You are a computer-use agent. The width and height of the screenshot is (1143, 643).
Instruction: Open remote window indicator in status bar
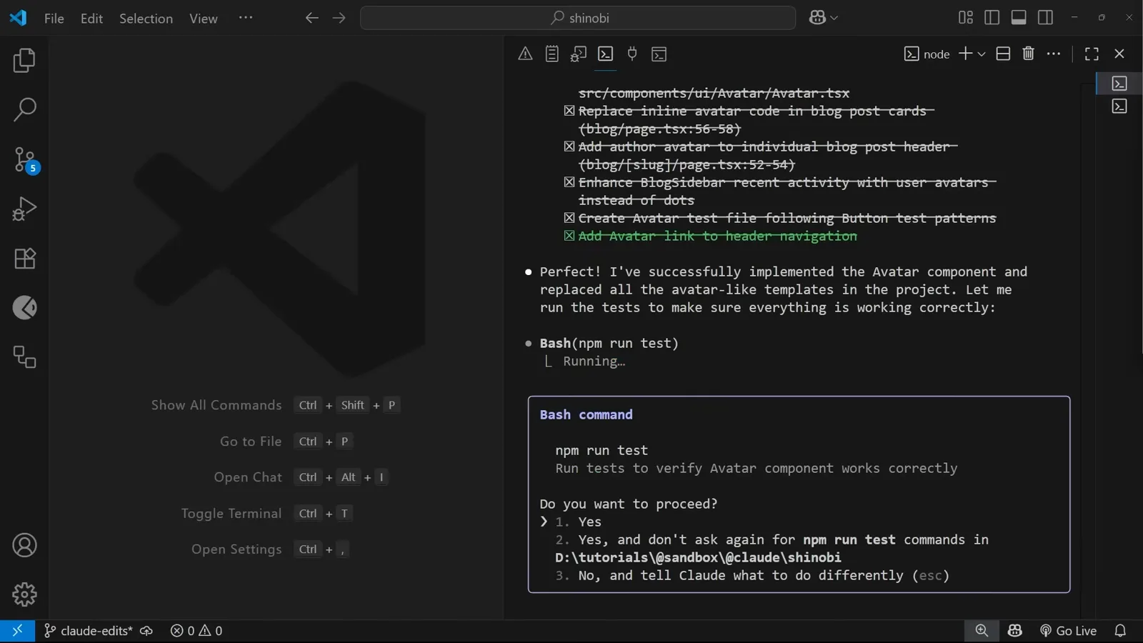[17, 631]
